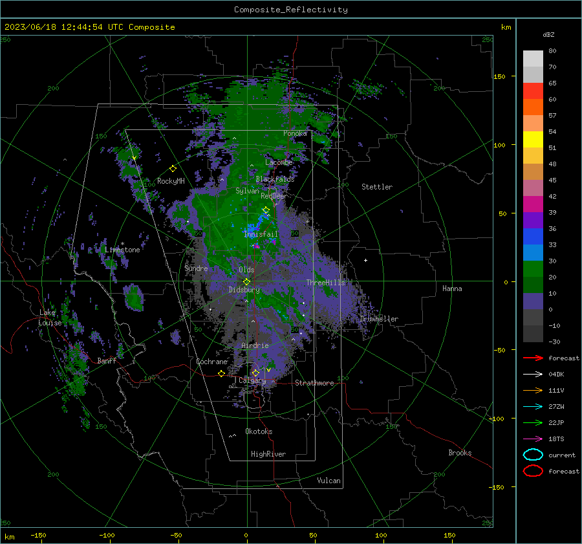The height and width of the screenshot is (544, 582).
Task: Click the Brooks city label
Action: pos(460,453)
